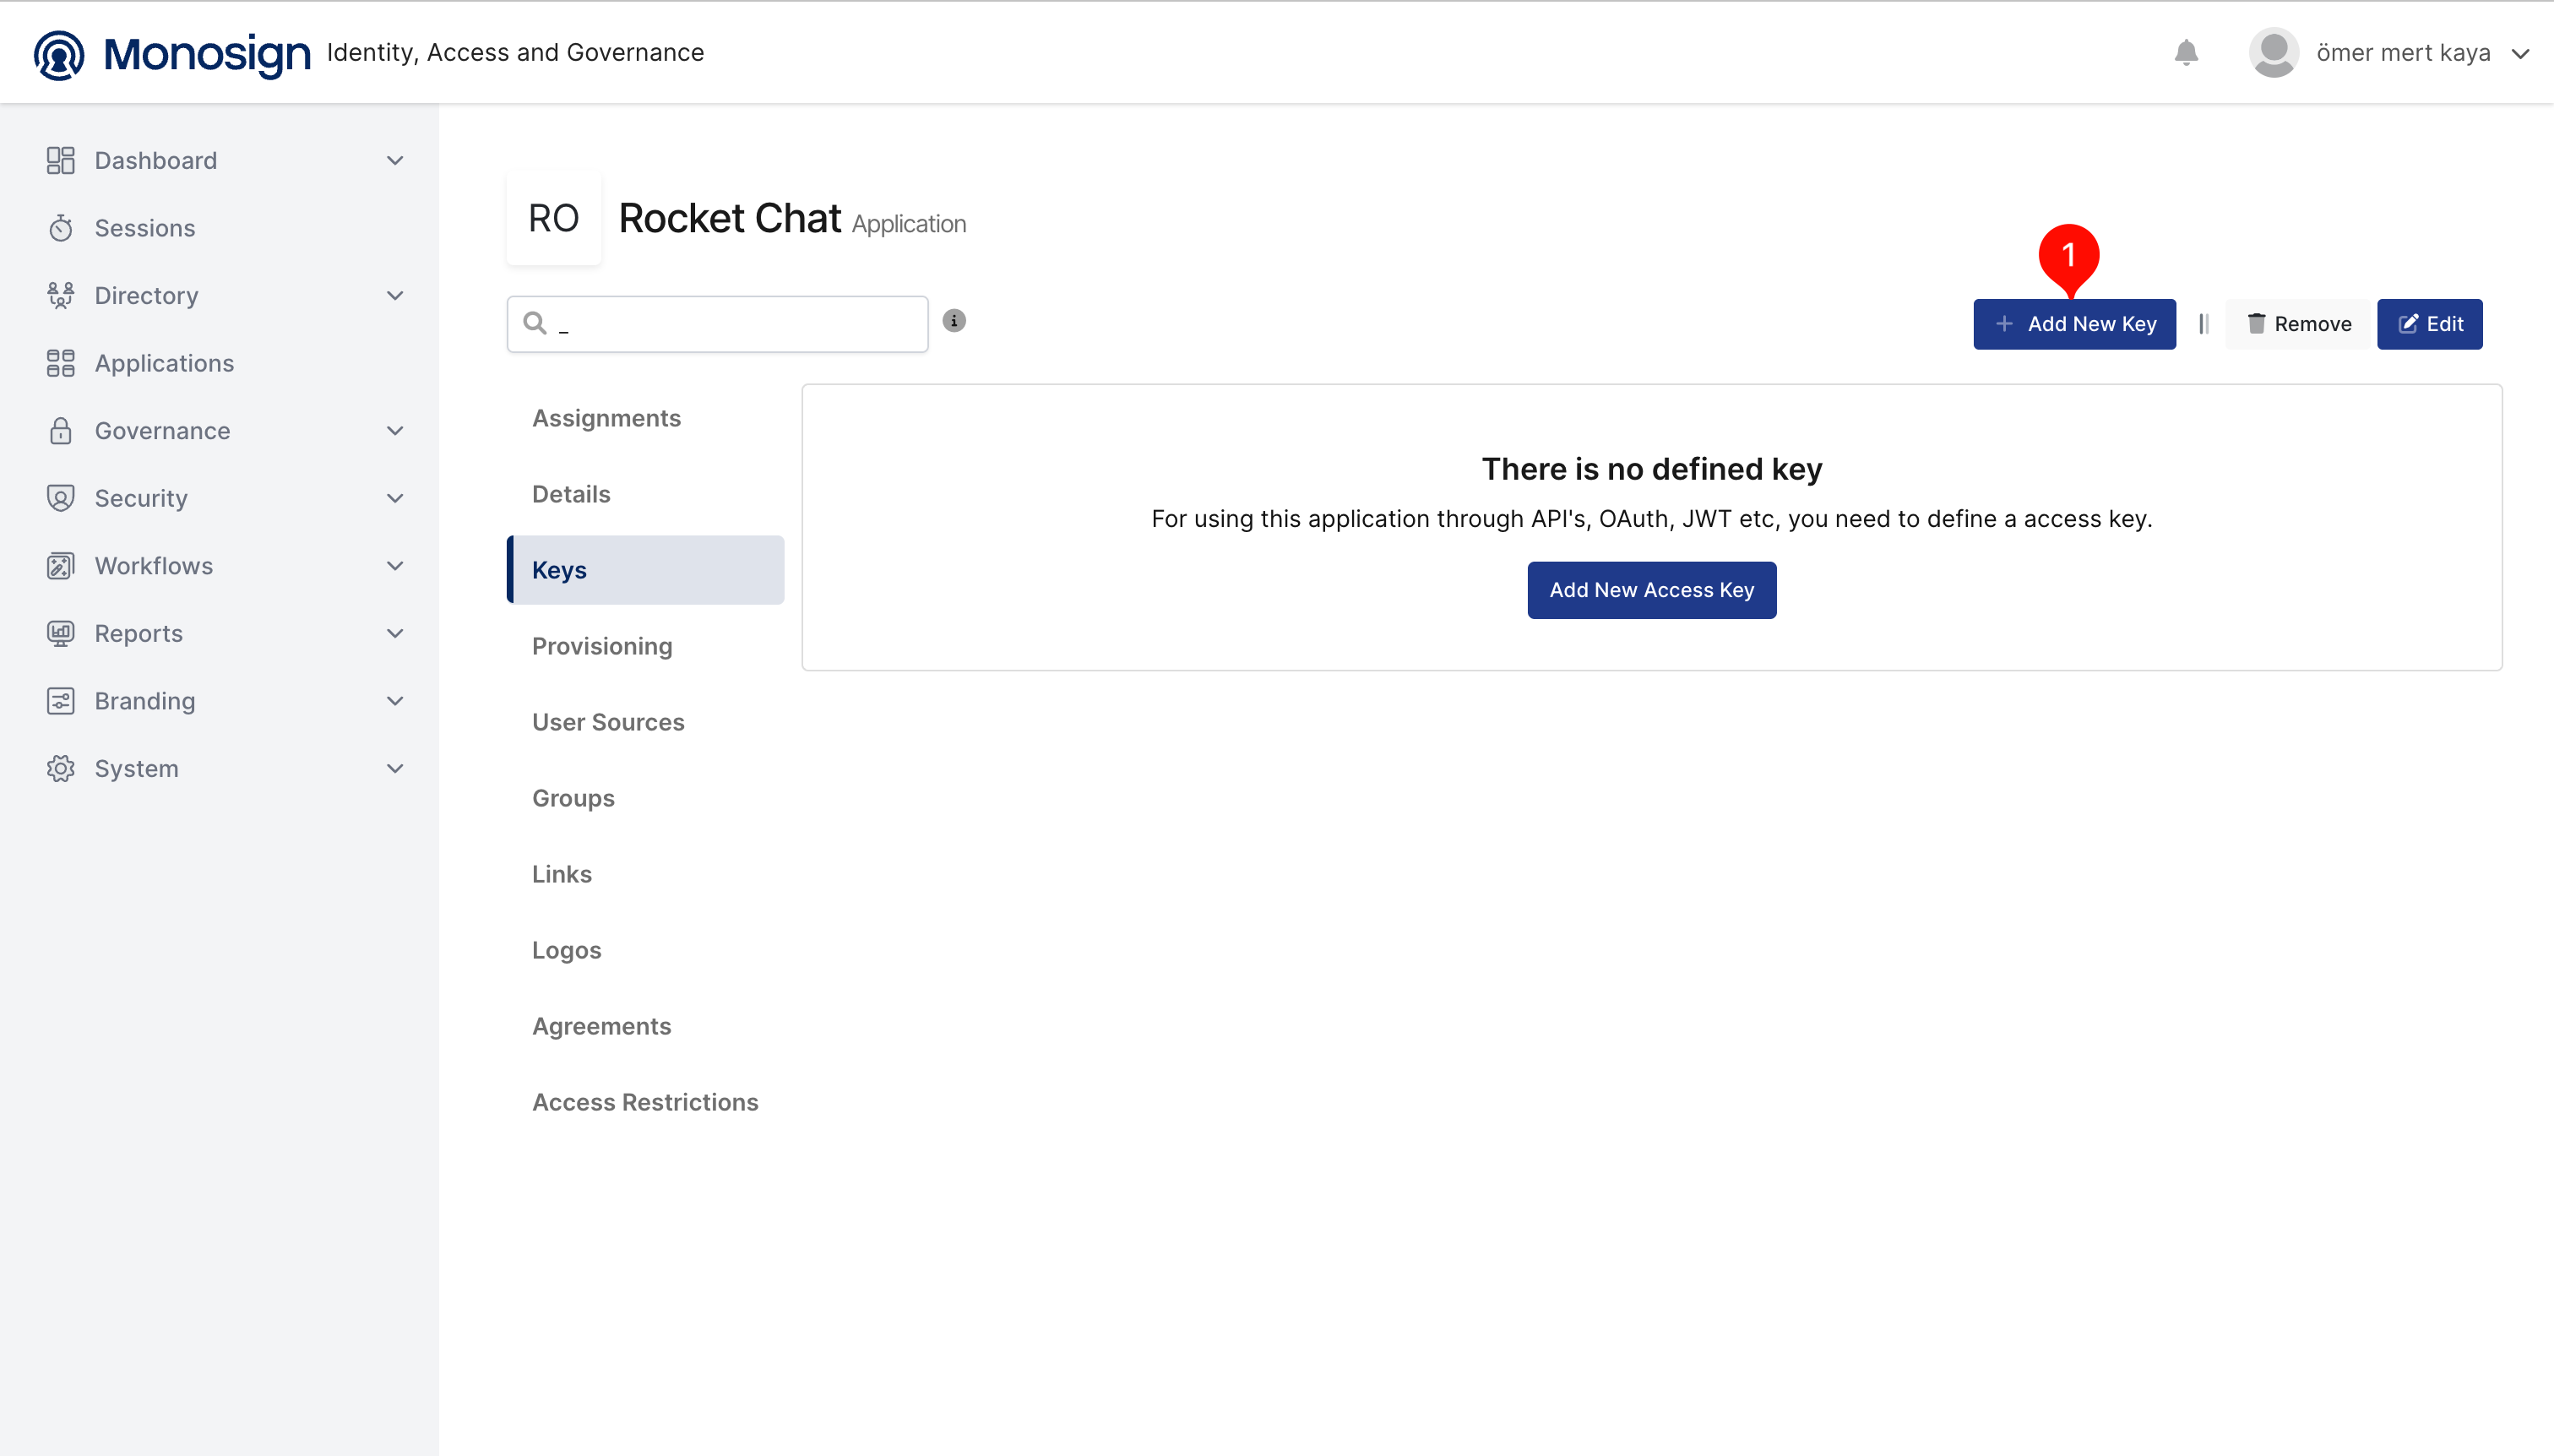
Task: Switch to the Details tab
Action: pyautogui.click(x=646, y=494)
